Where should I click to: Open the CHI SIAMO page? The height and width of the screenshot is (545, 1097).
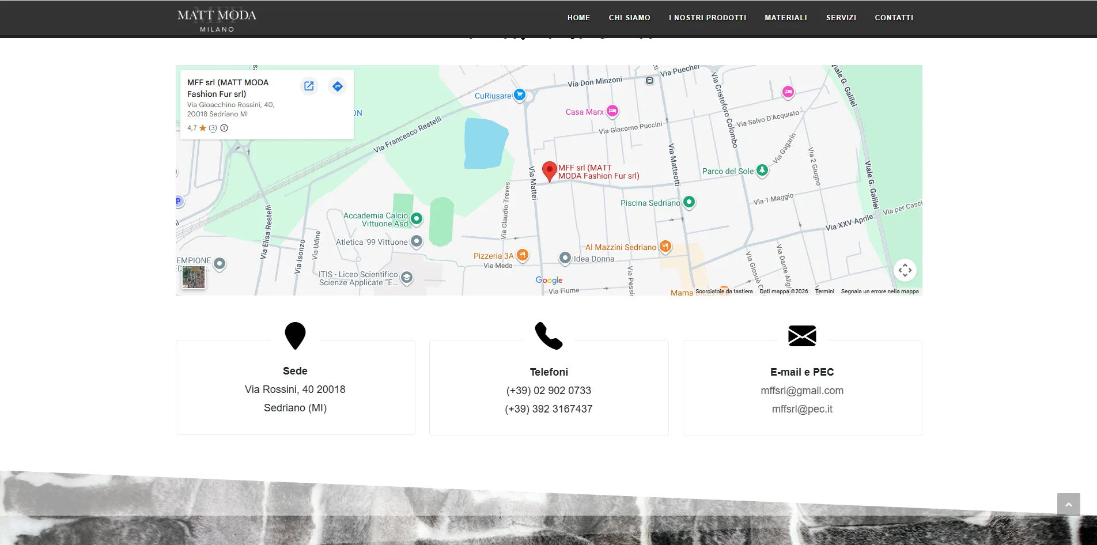click(x=629, y=18)
